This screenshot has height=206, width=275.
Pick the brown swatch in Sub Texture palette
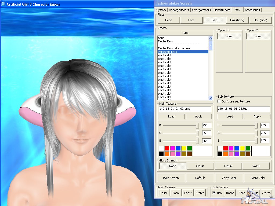248,154
